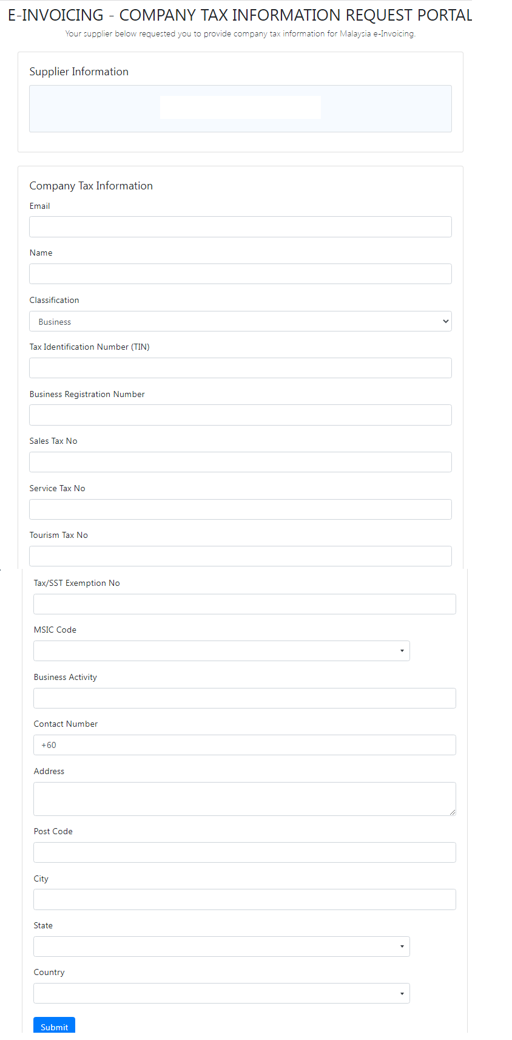The image size is (512, 1040).
Task: Focus the Contact Number field with +60
Action: 244,745
